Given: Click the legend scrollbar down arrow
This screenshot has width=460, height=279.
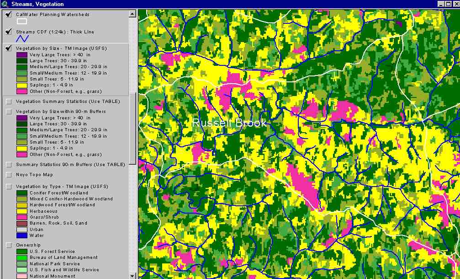Looking at the screenshot, I should (x=132, y=276).
